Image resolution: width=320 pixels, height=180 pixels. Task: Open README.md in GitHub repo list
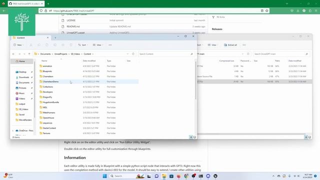[x=73, y=26]
